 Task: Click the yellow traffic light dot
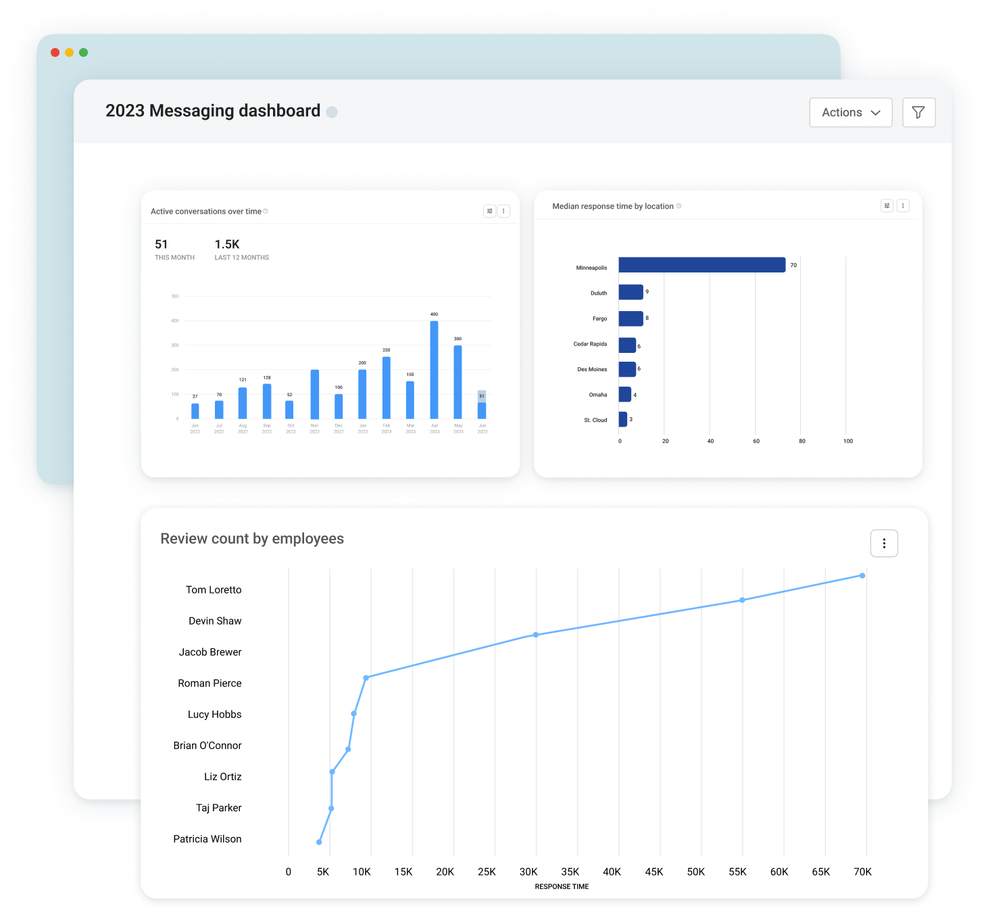tap(68, 52)
